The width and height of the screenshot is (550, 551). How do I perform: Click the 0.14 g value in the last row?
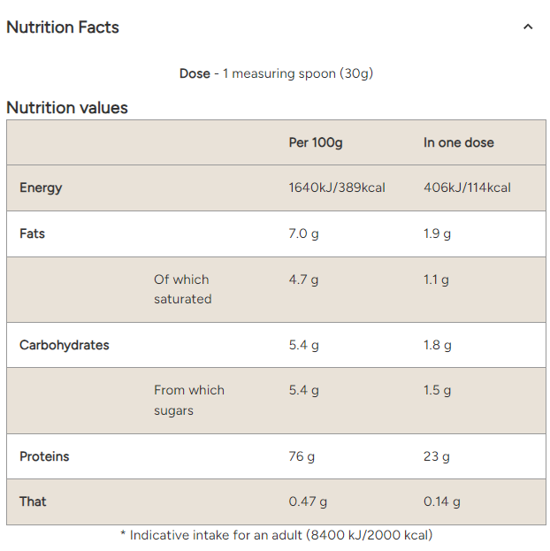[x=442, y=501]
